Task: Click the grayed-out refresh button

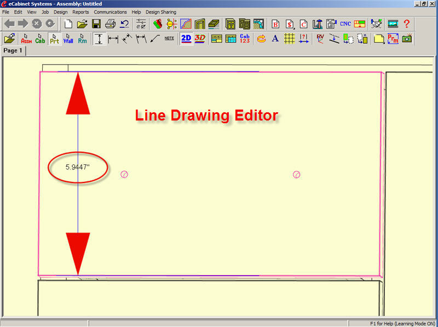Action: click(50, 24)
